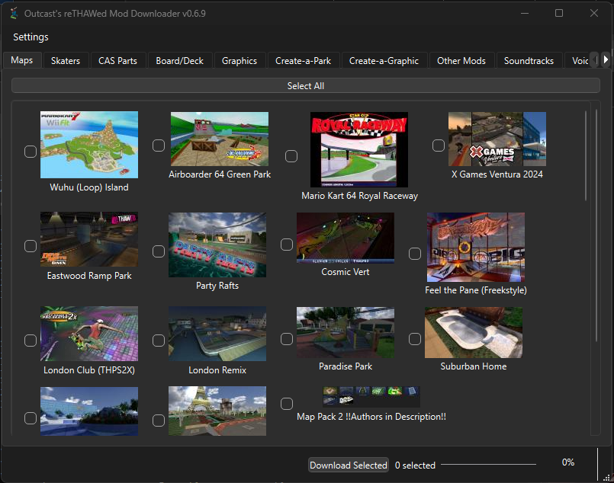
Task: Click the Suburban Home map thumbnail
Action: pos(473,332)
